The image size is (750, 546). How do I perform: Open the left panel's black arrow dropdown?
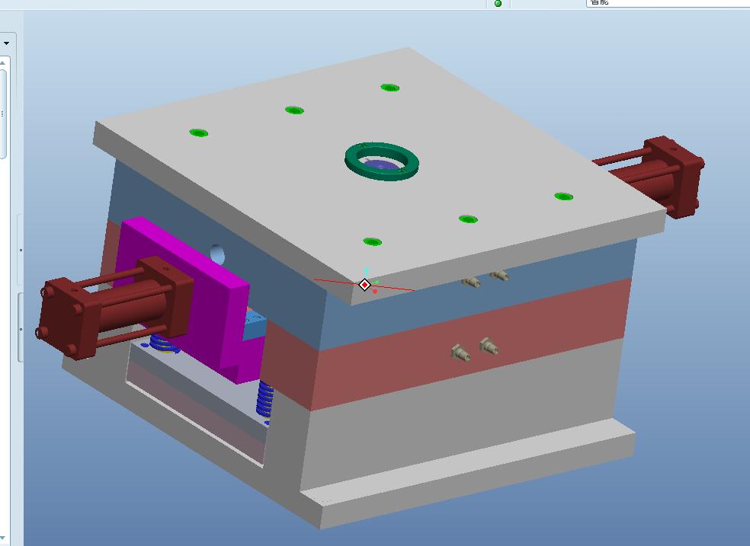(6, 43)
